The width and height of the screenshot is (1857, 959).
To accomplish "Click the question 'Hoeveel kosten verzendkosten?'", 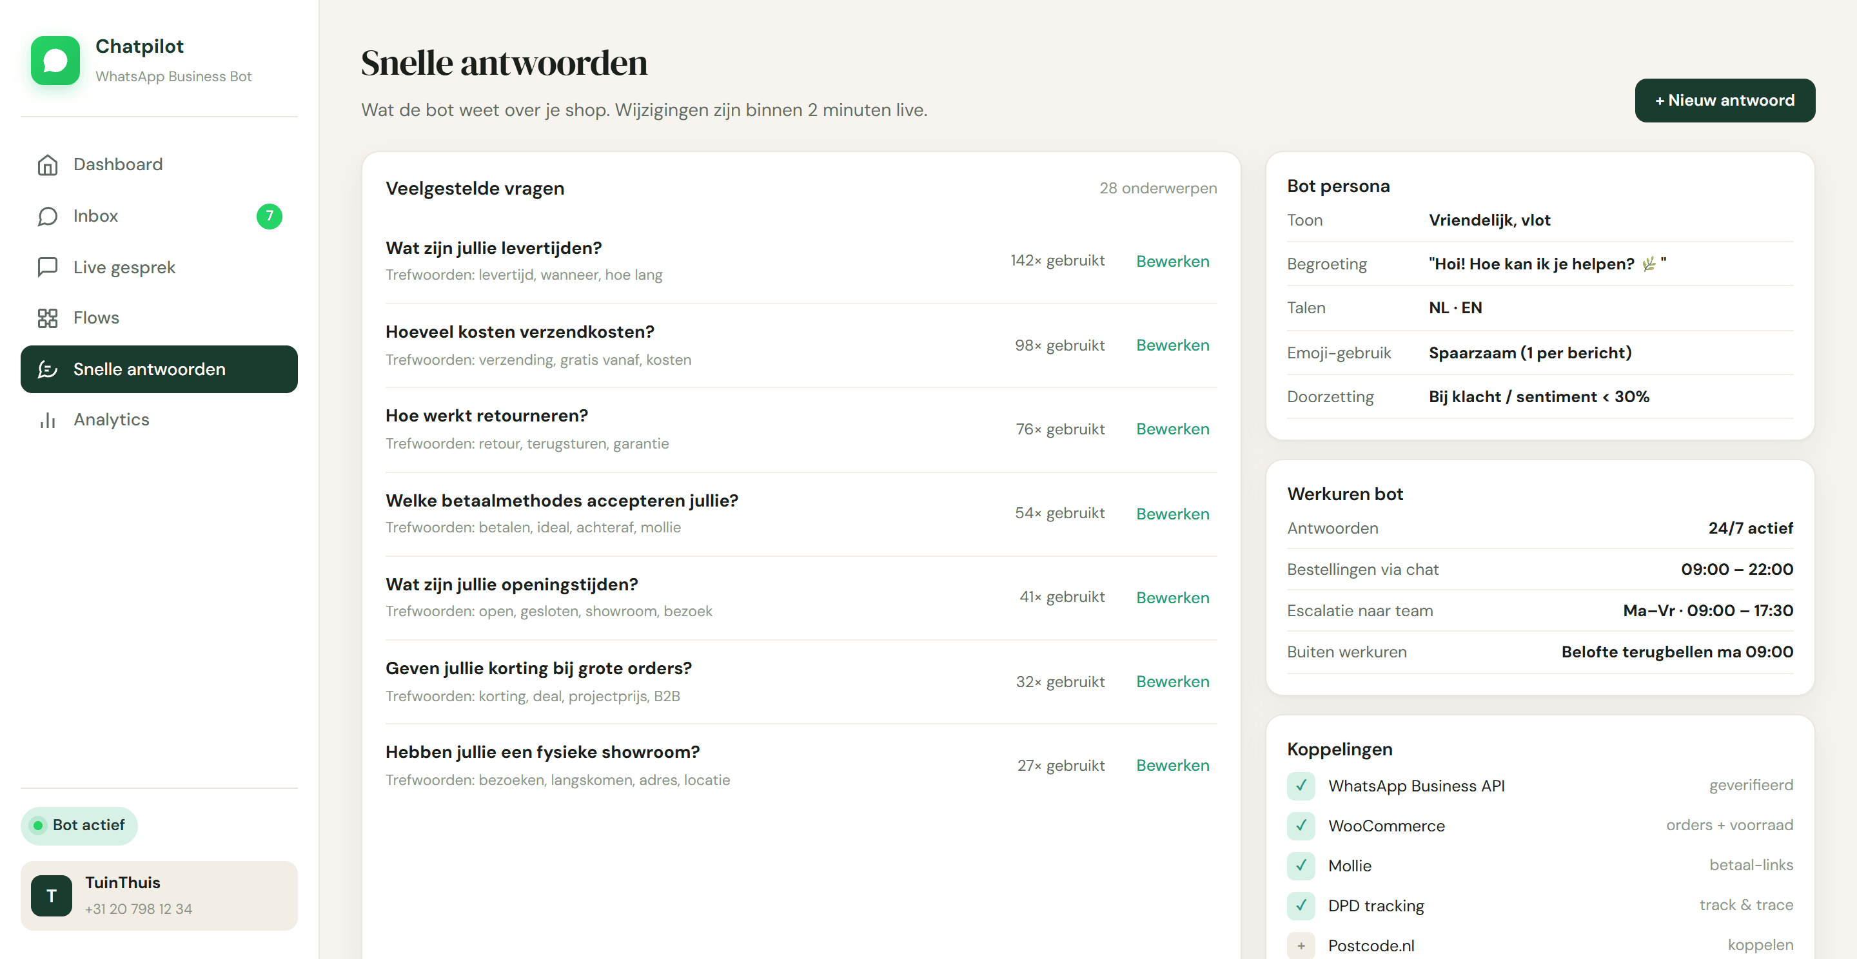I will click(520, 332).
